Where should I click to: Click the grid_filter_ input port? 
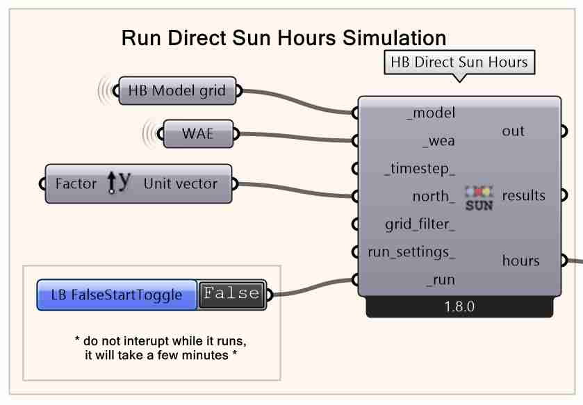354,225
